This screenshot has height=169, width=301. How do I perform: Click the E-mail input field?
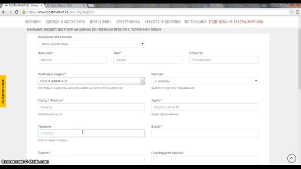[205, 133]
